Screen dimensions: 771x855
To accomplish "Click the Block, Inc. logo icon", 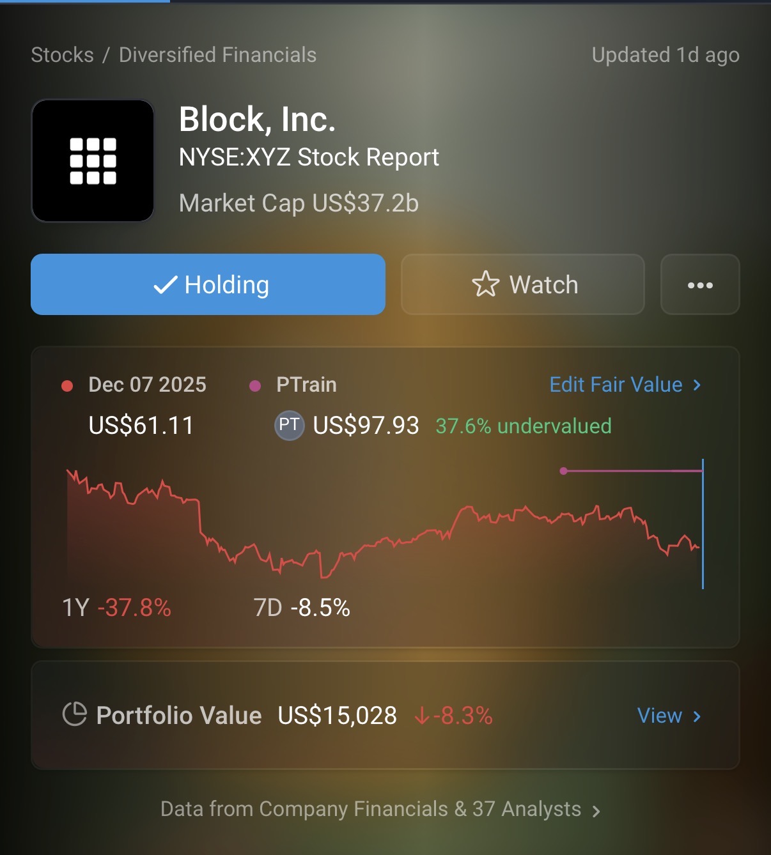I will click(x=93, y=161).
